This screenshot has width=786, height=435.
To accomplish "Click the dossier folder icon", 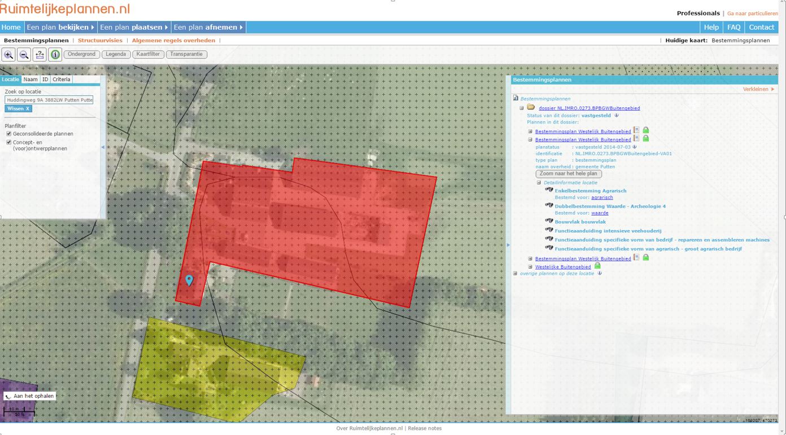I will tap(531, 107).
